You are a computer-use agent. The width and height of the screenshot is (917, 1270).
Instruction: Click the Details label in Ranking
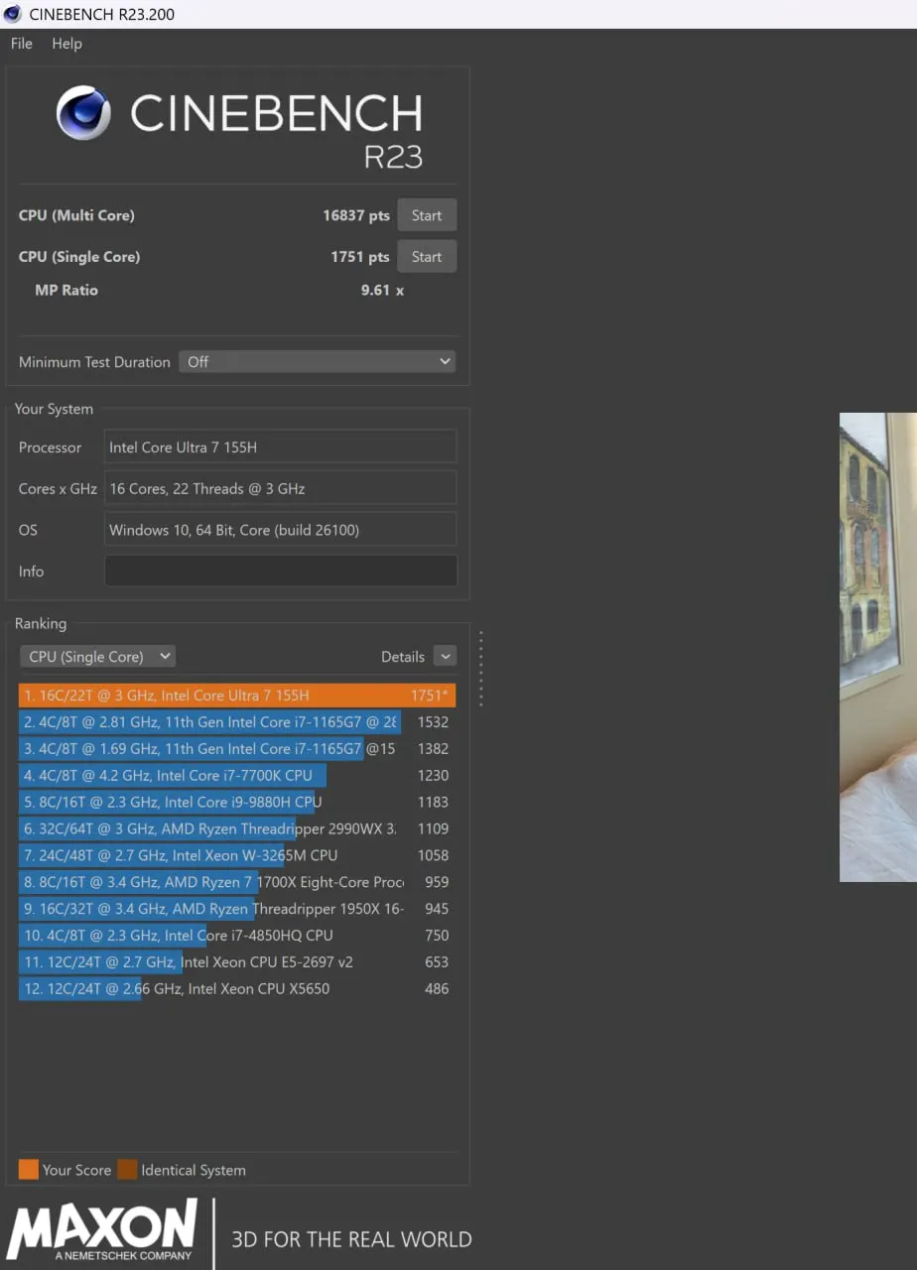pyautogui.click(x=403, y=657)
